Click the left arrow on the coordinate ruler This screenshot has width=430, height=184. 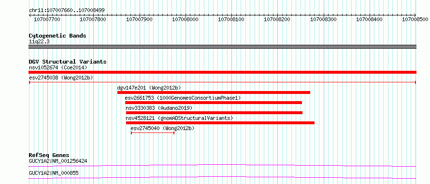click(x=30, y=15)
